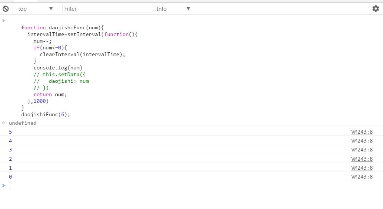The width and height of the screenshot is (383, 209).
Task: Open VM243:8 link beside logged value 4
Action: (362, 141)
